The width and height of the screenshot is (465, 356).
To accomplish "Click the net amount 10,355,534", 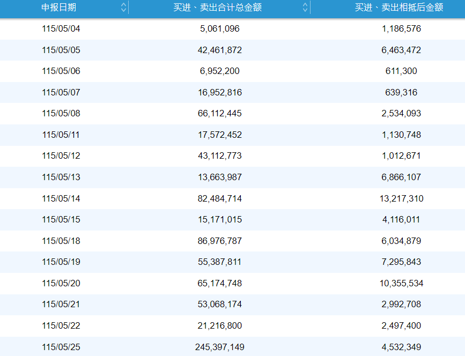I will 401,284.
